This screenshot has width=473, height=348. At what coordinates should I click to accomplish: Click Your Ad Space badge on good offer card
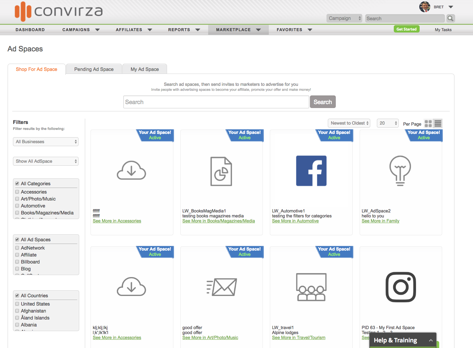click(245, 252)
